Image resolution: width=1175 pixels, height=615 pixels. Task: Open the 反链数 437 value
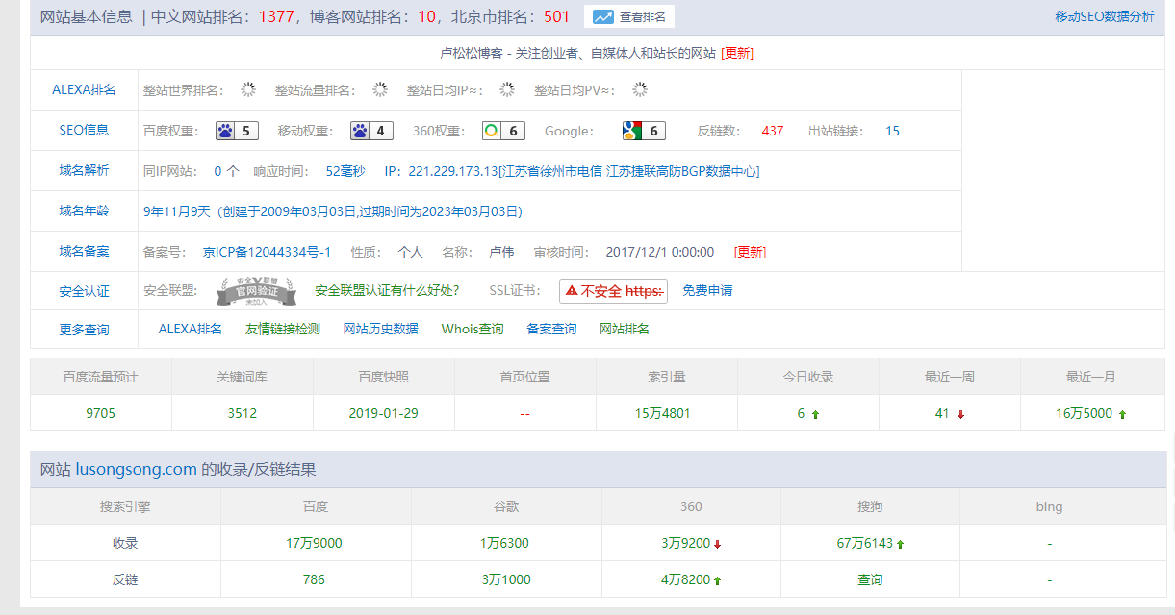click(x=773, y=131)
